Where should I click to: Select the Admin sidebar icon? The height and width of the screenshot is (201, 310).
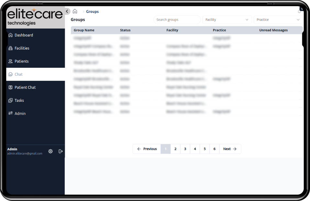[x=11, y=113]
